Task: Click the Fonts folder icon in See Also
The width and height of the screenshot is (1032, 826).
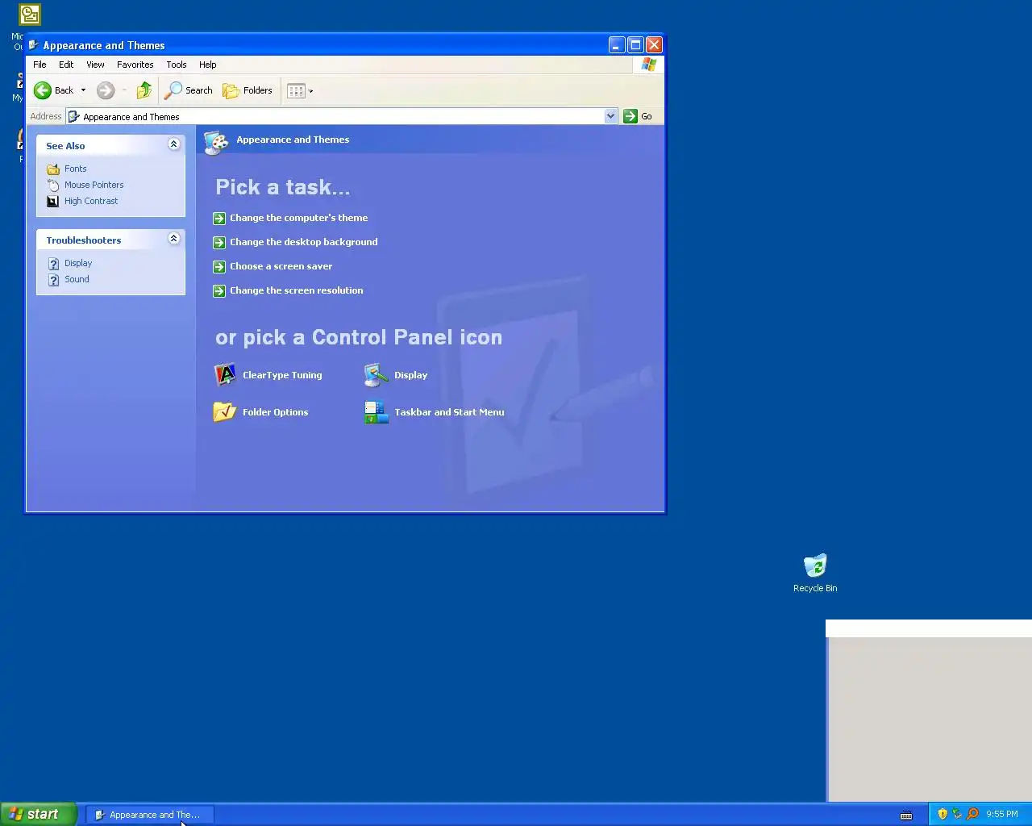Action: [x=53, y=169]
